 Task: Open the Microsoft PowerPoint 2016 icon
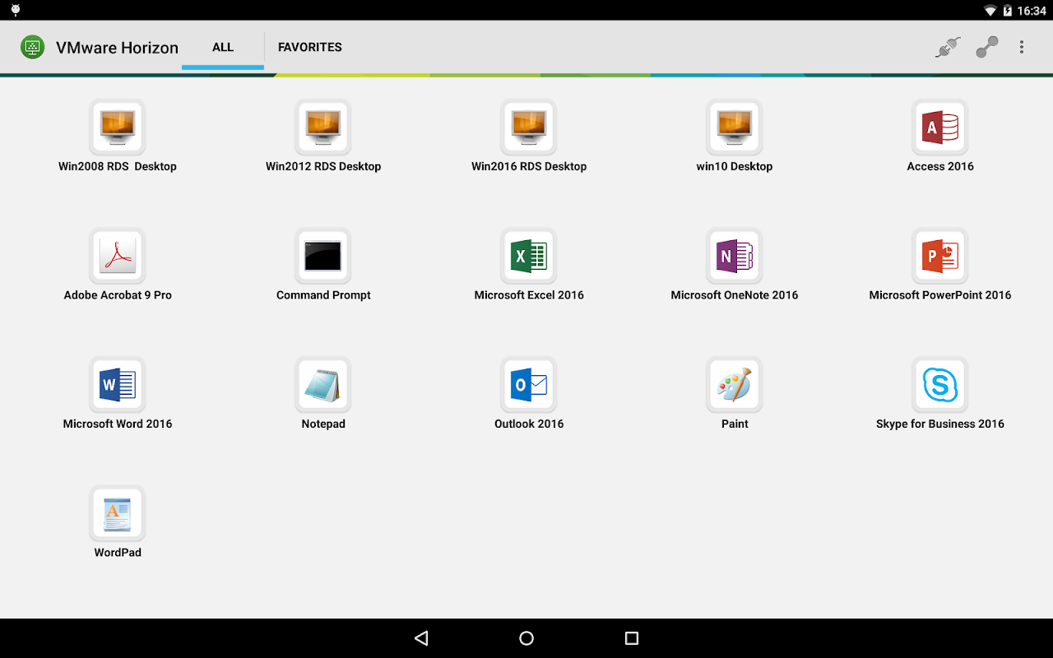tap(940, 256)
